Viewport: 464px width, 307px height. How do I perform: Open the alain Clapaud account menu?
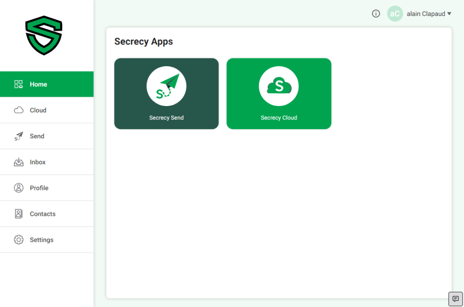point(426,14)
